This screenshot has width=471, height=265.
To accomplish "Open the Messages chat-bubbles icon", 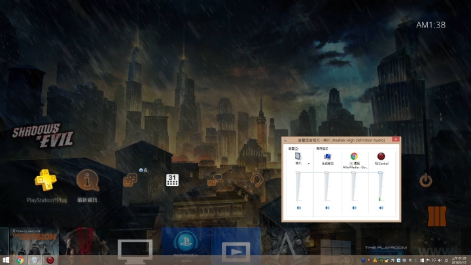I will pos(214,180).
